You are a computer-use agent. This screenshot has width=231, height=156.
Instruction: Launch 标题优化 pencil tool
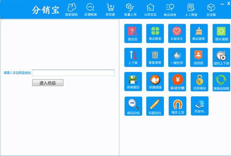coord(155,106)
